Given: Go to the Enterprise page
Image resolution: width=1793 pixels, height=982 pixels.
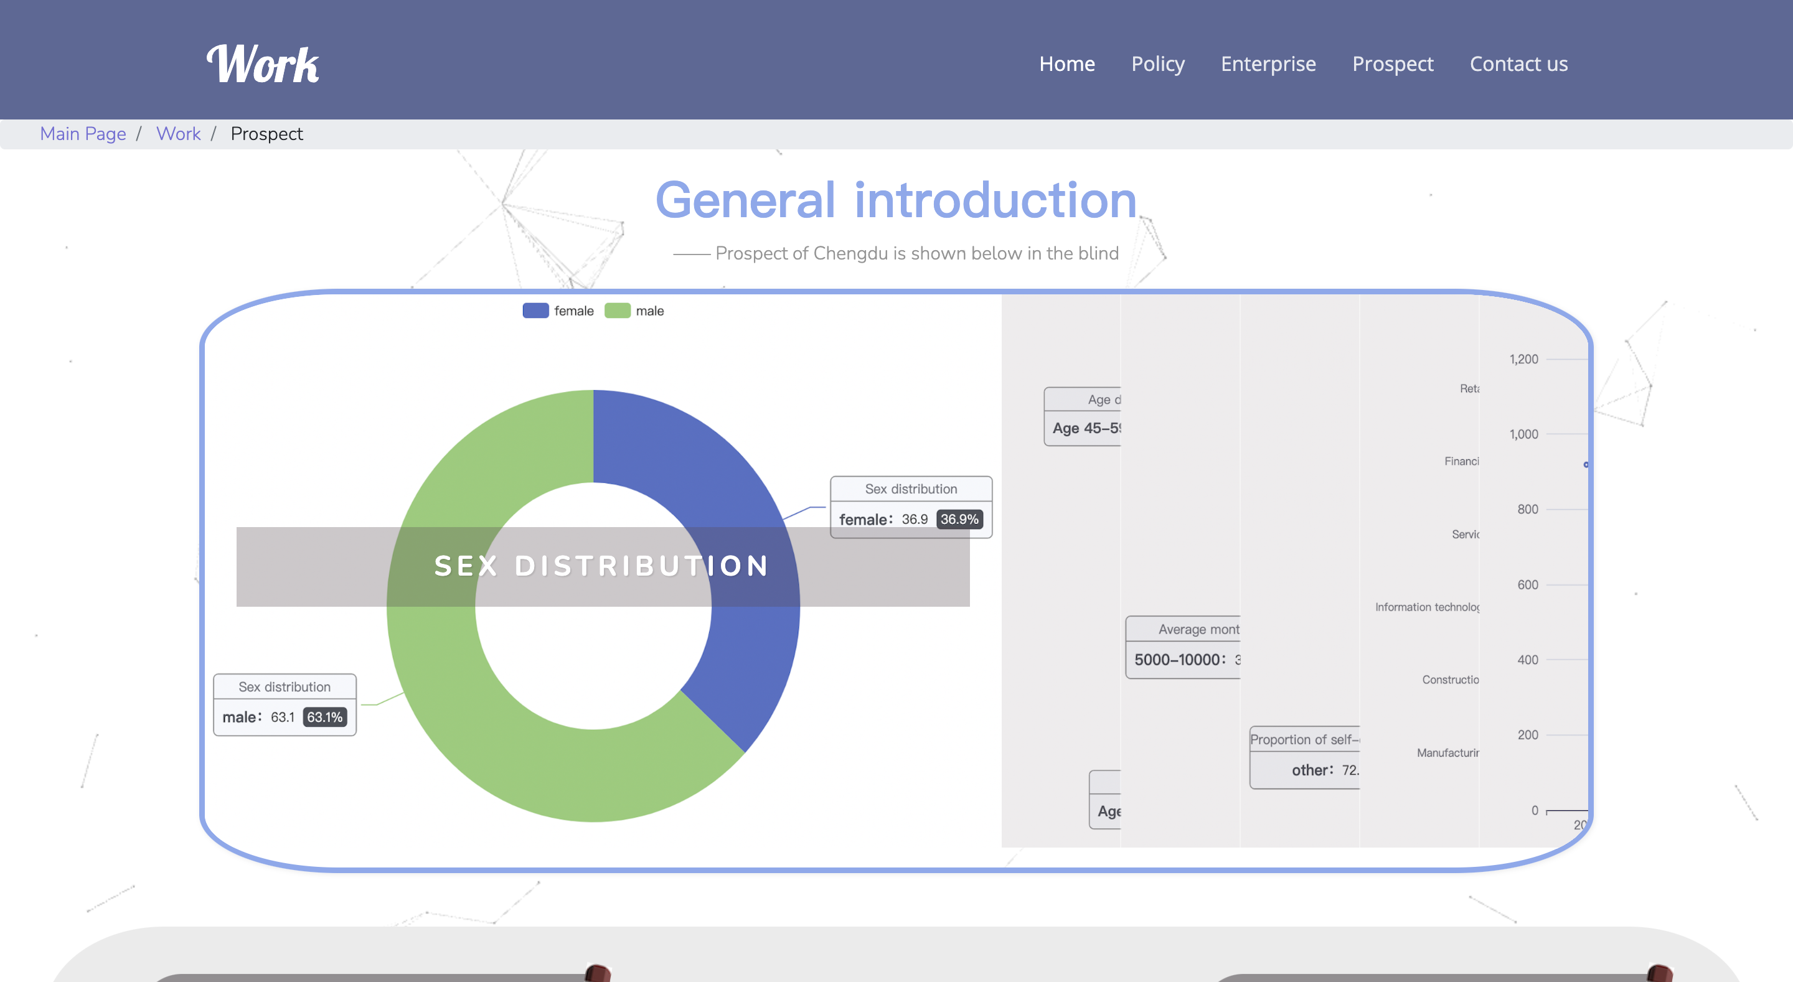Looking at the screenshot, I should (x=1268, y=63).
